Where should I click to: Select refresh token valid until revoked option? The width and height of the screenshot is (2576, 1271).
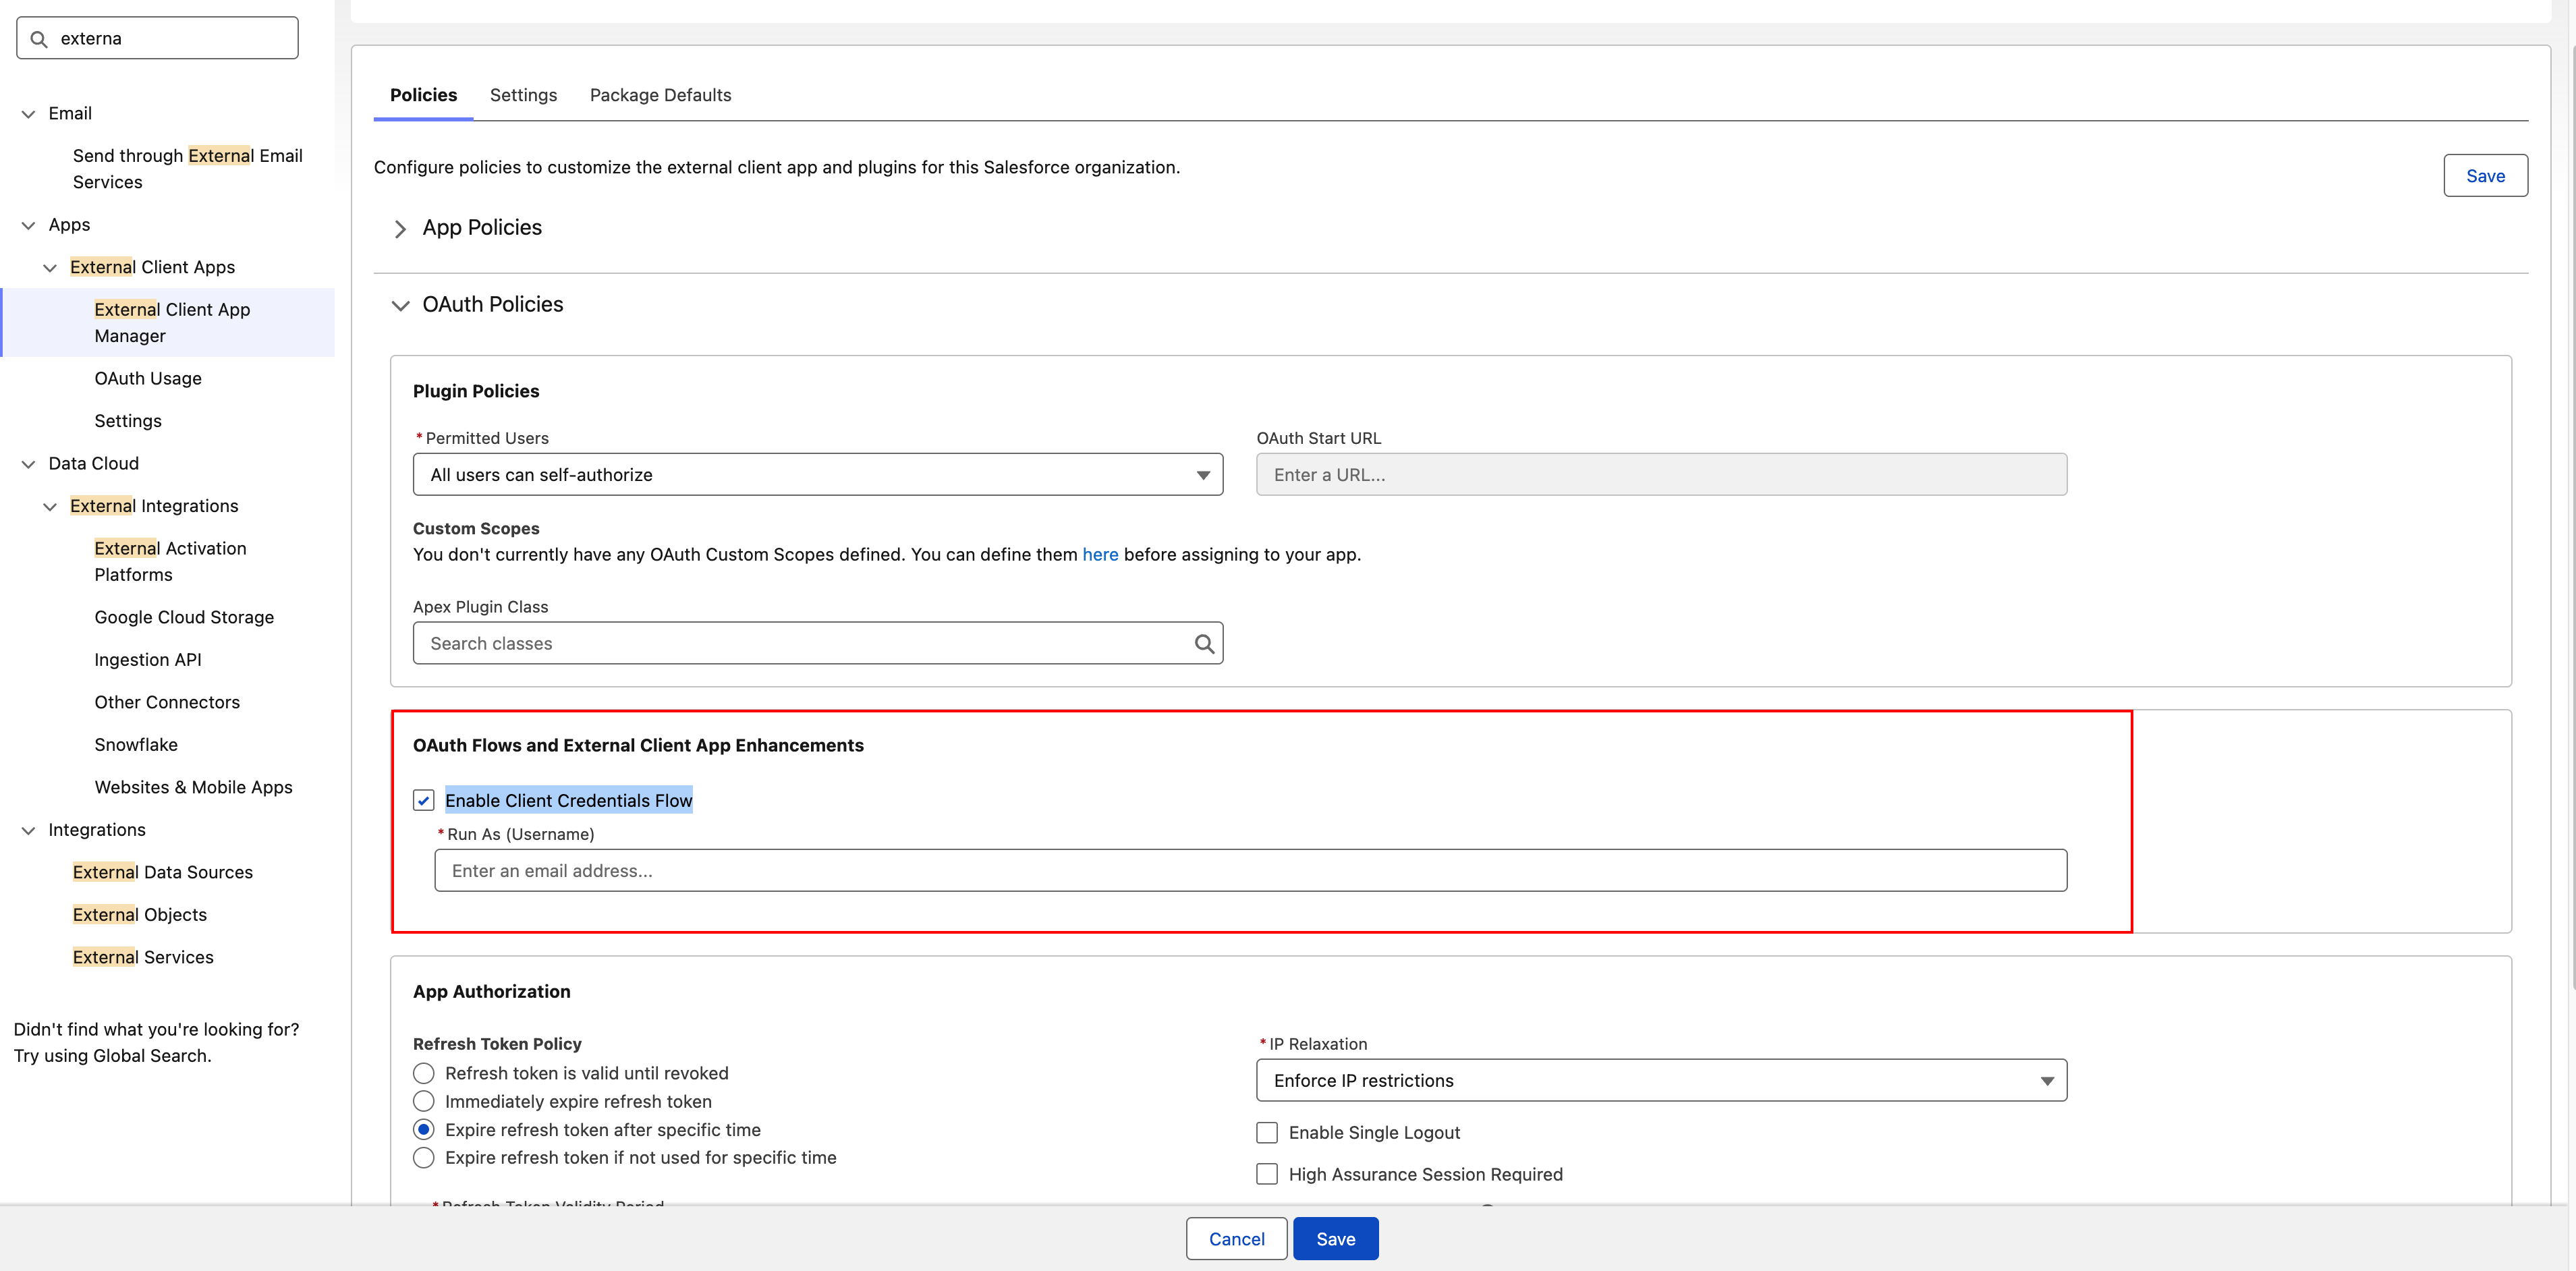[423, 1073]
